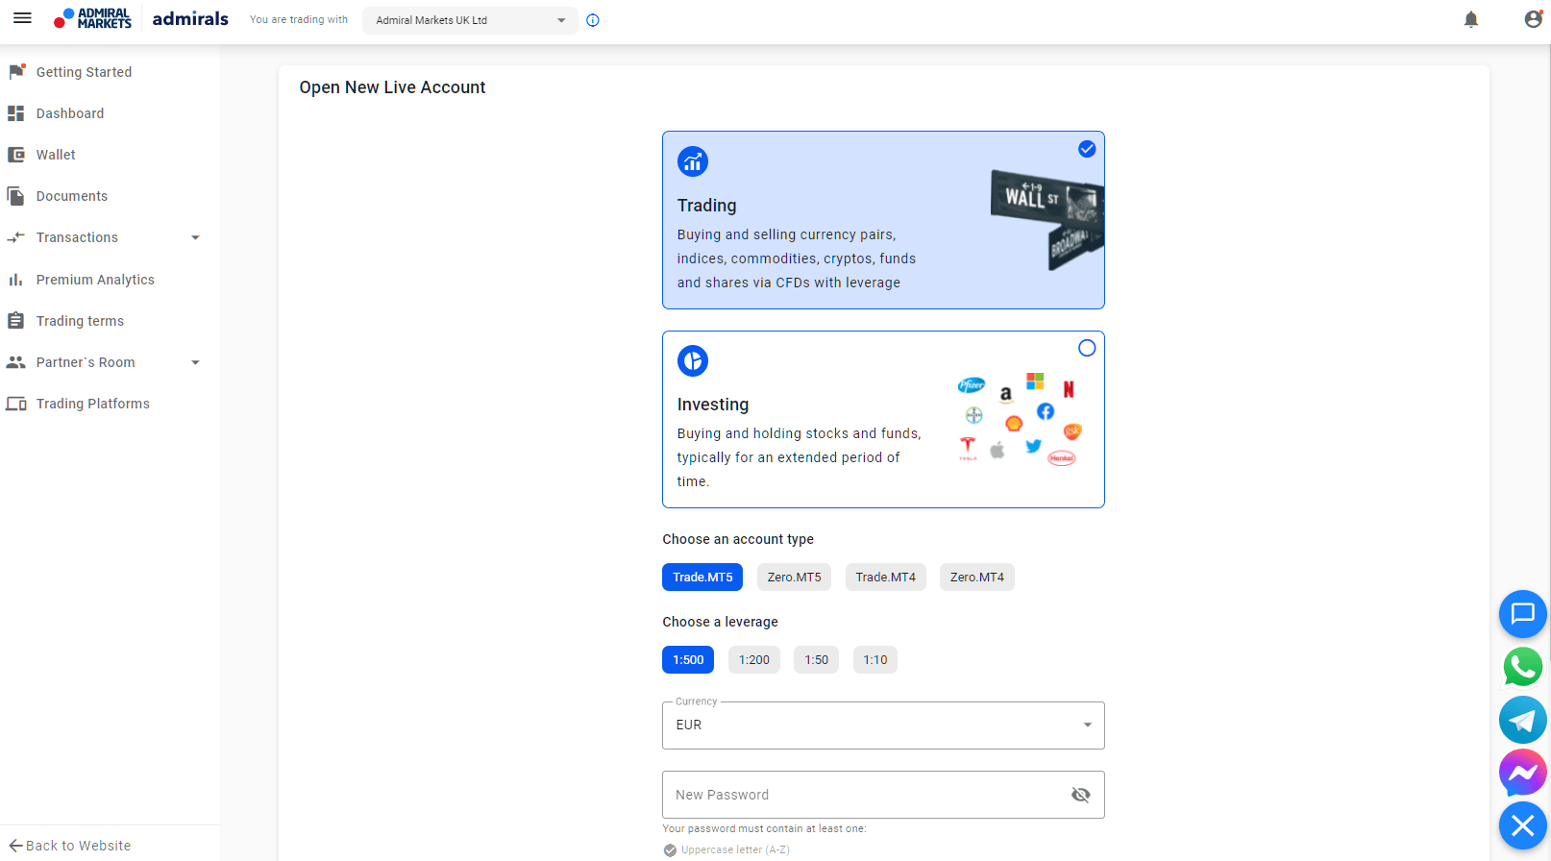Open the Admiral Markets UK Ltd dropdown
Screen dimensions: 1551x861
(470, 20)
